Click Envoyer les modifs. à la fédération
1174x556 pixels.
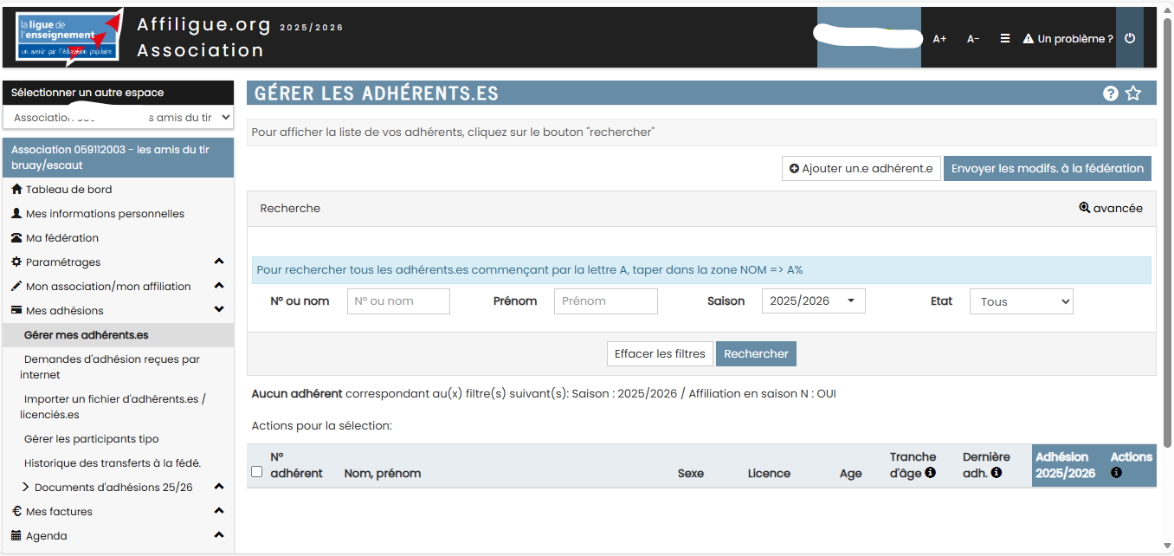(x=1047, y=169)
